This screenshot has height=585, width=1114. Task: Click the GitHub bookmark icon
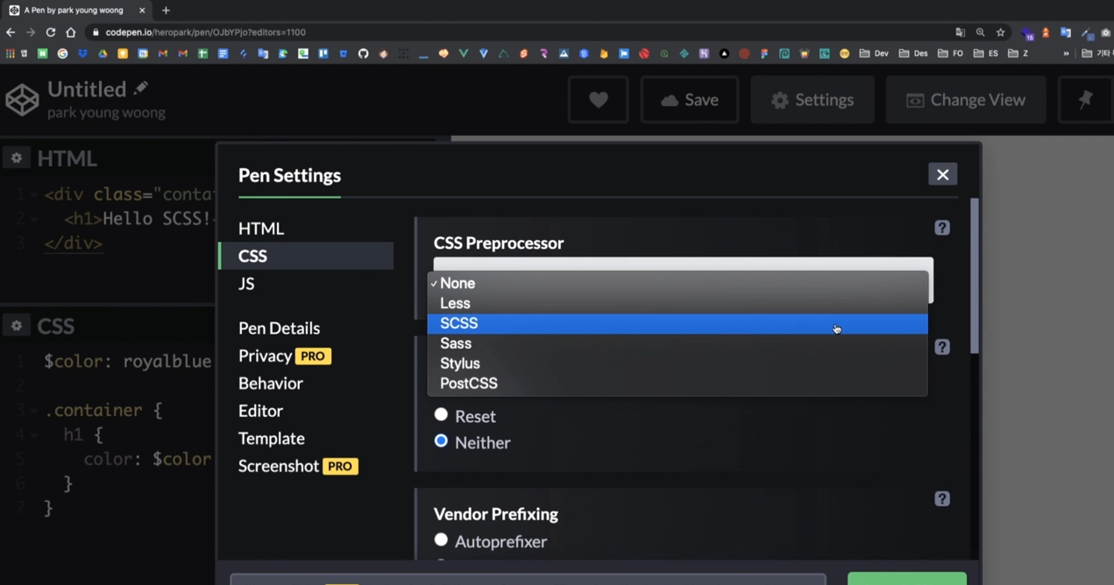[x=363, y=53]
